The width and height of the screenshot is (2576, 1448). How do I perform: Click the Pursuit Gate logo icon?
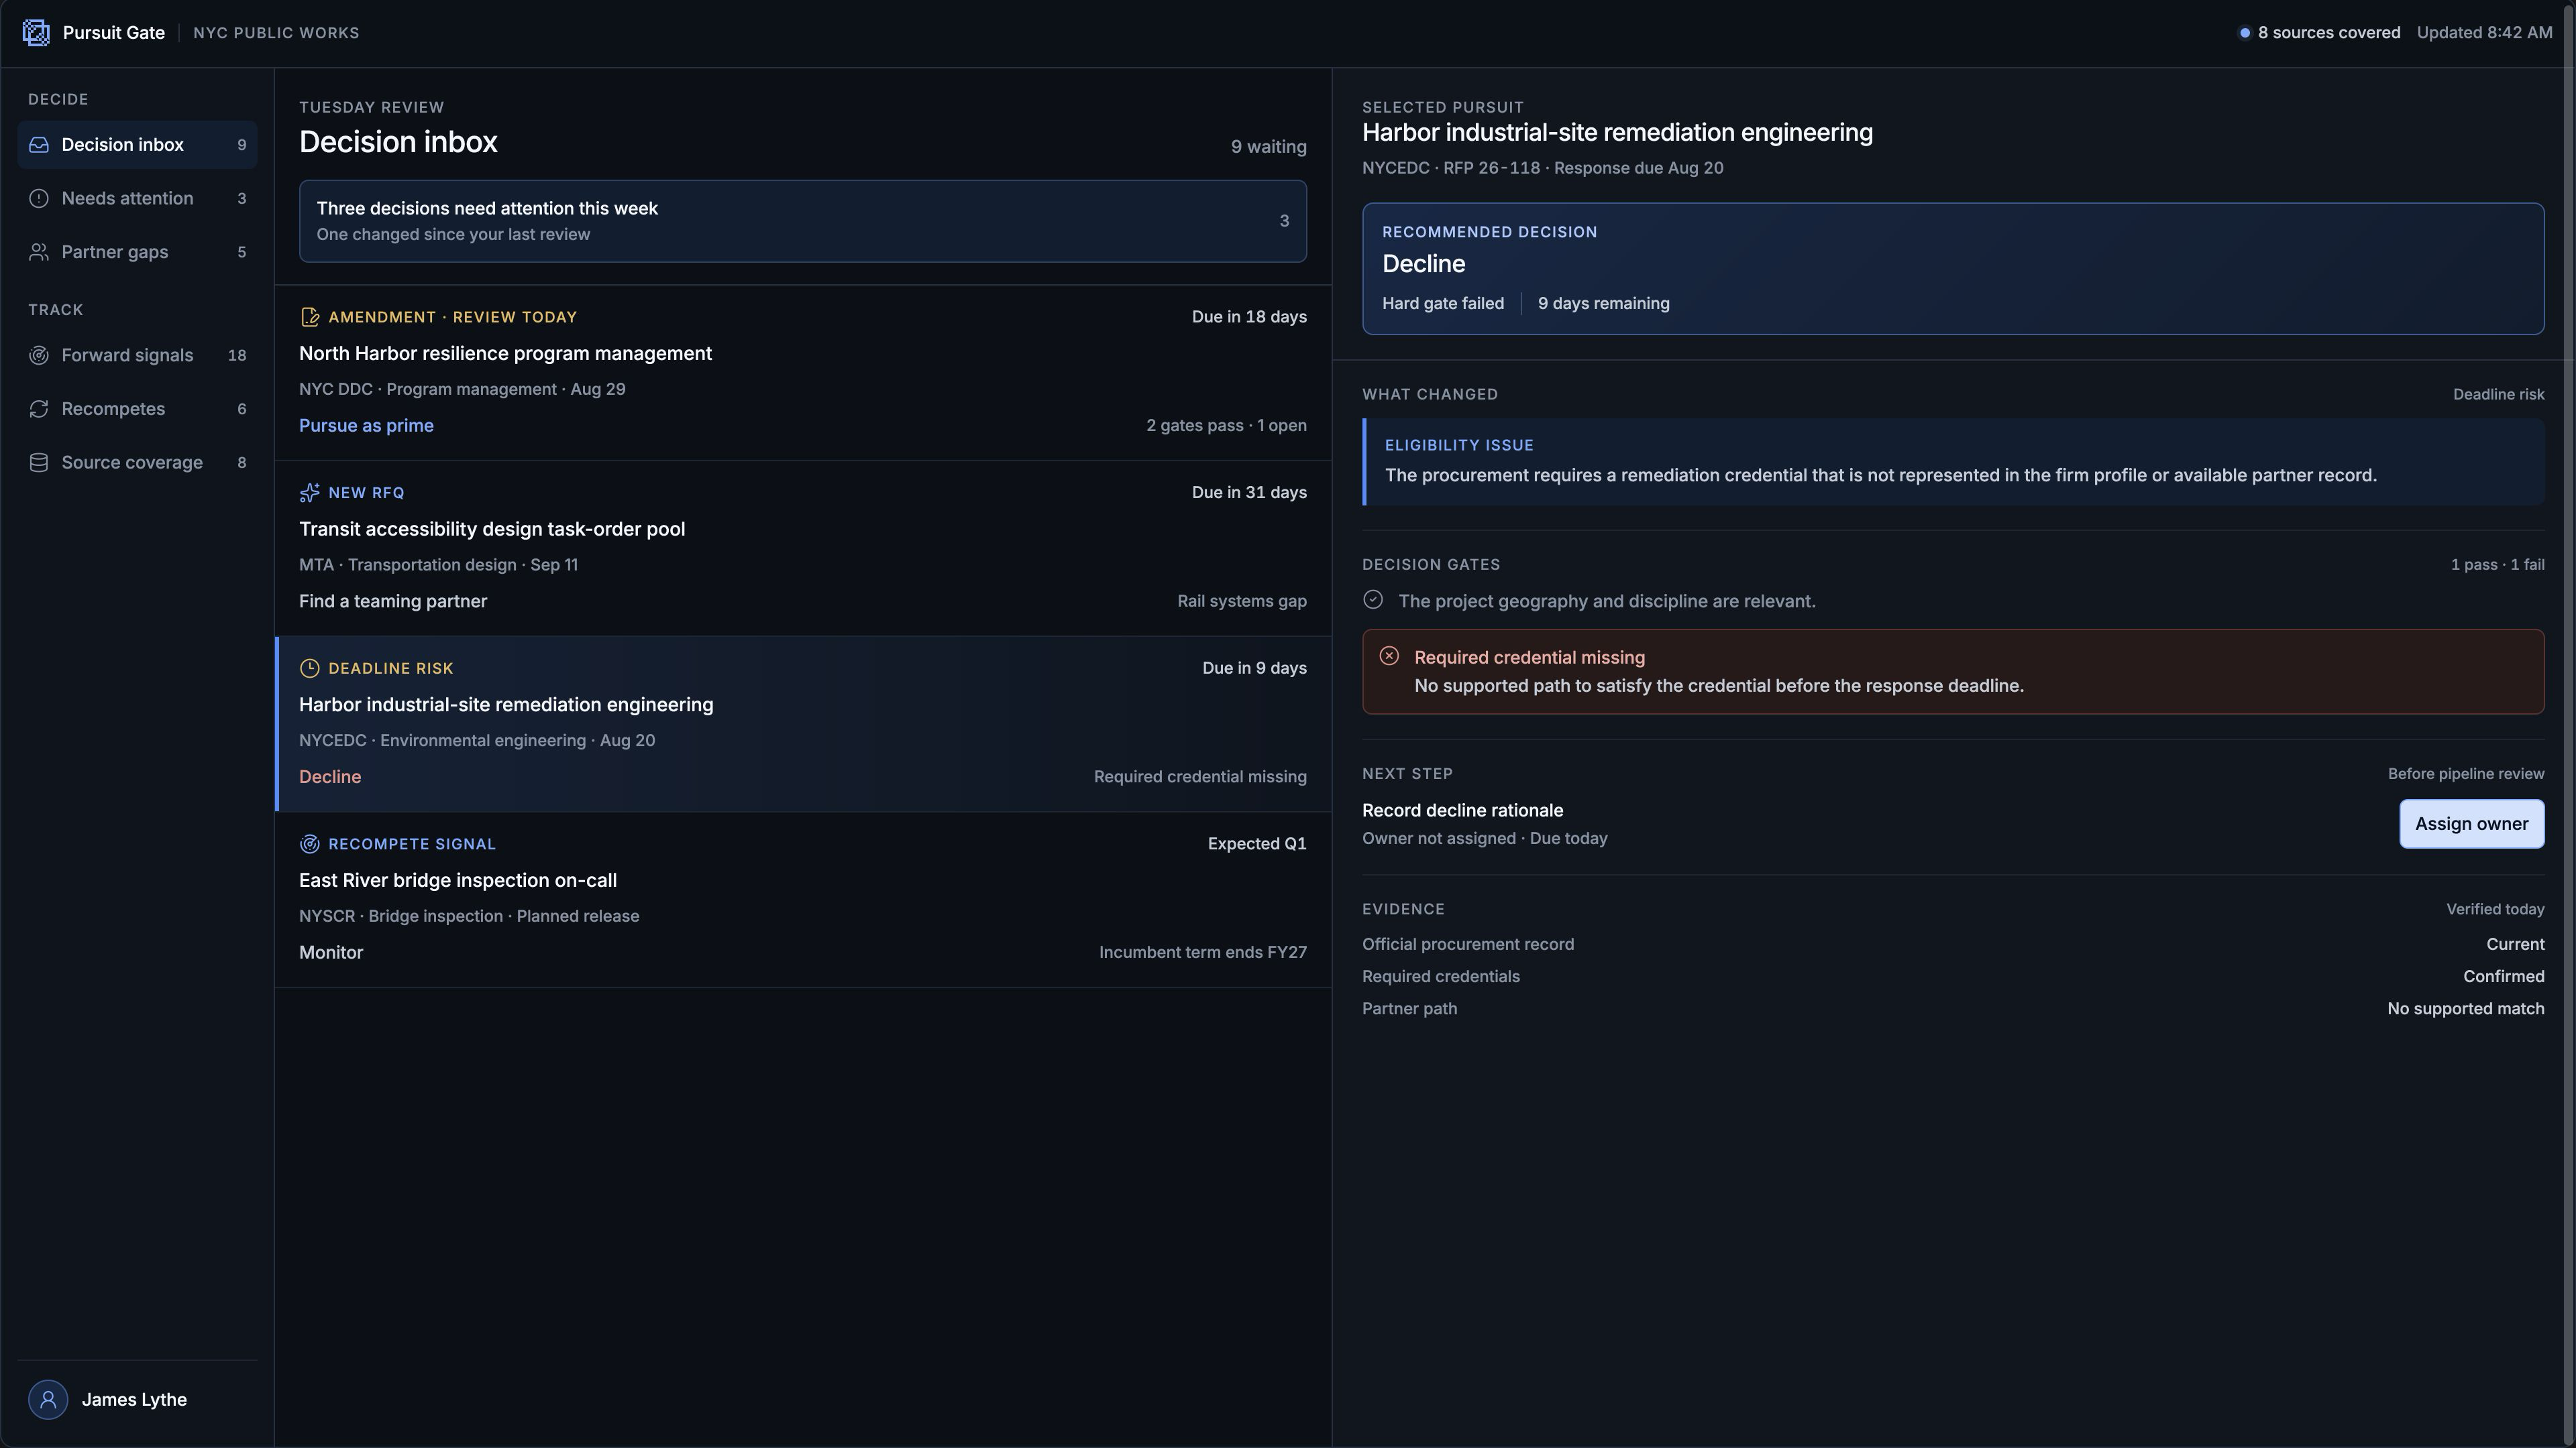pyautogui.click(x=36, y=33)
